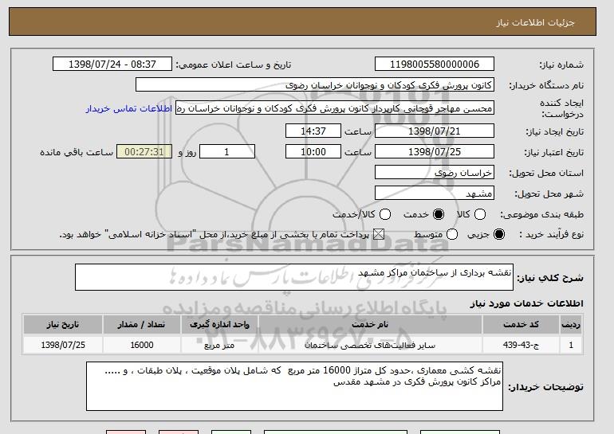Click the اطلاعات خدمات مورد نیاز heading
The image size is (614, 434).
click(x=526, y=303)
